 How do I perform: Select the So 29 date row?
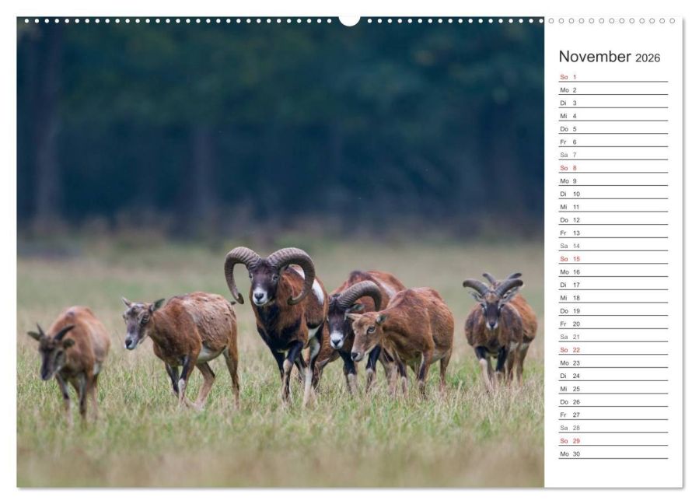tap(613, 440)
